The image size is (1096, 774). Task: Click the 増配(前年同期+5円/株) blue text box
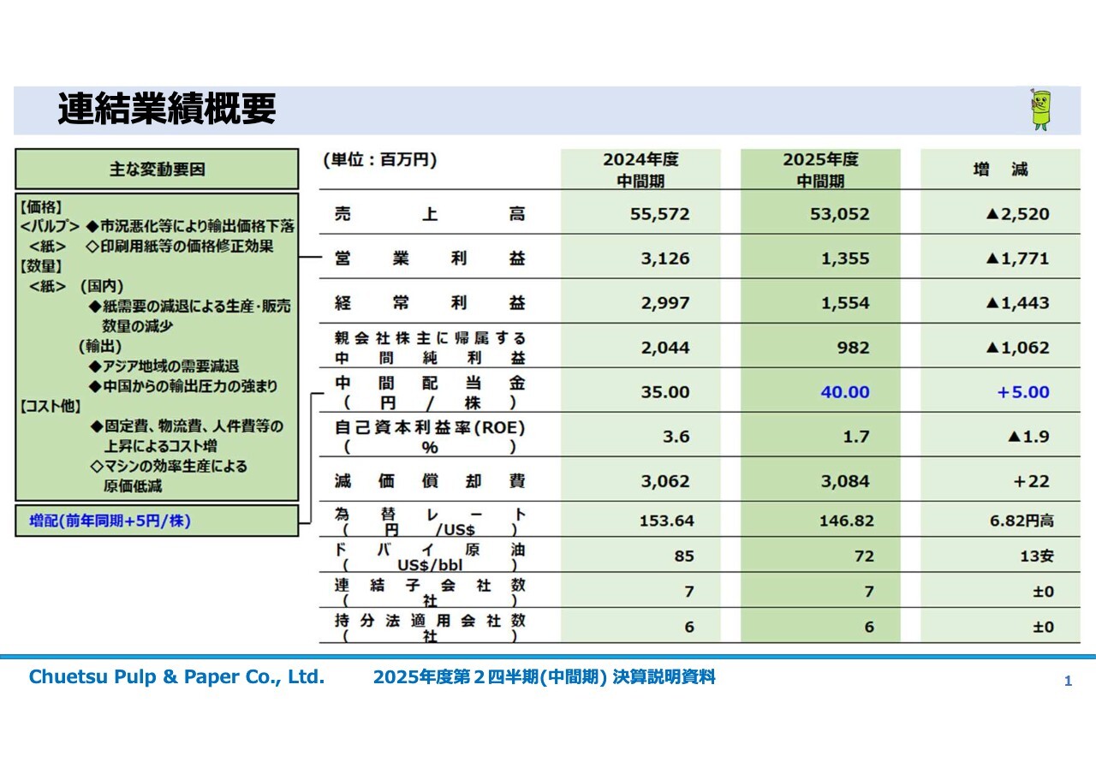coord(110,521)
